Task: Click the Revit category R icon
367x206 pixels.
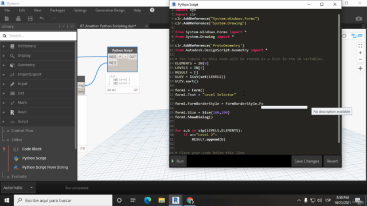Action: click(12, 112)
